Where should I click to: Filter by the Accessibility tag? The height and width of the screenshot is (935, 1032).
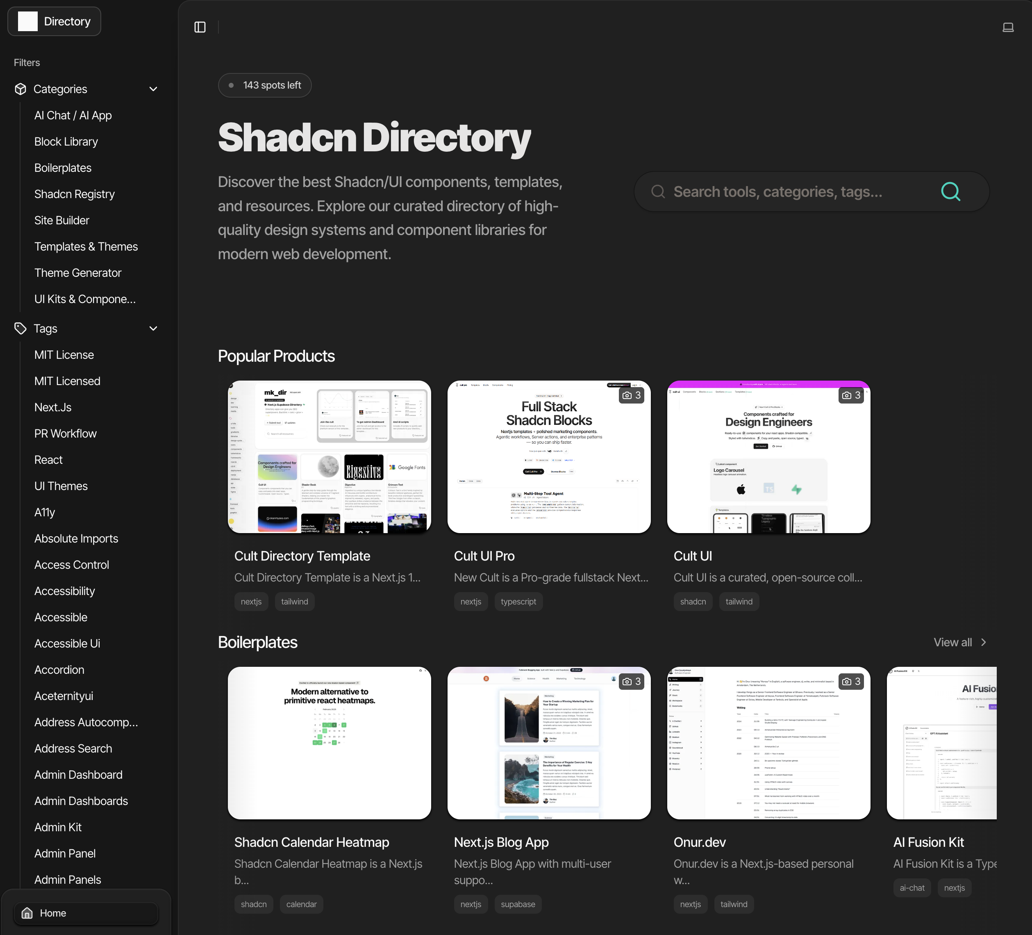click(x=64, y=591)
